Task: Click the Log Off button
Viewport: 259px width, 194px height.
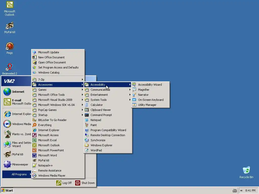Action: pyautogui.click(x=64, y=183)
